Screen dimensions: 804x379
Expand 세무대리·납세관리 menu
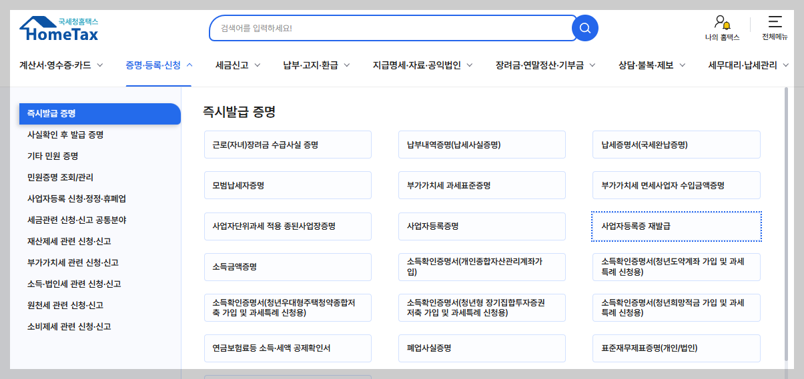pyautogui.click(x=749, y=65)
